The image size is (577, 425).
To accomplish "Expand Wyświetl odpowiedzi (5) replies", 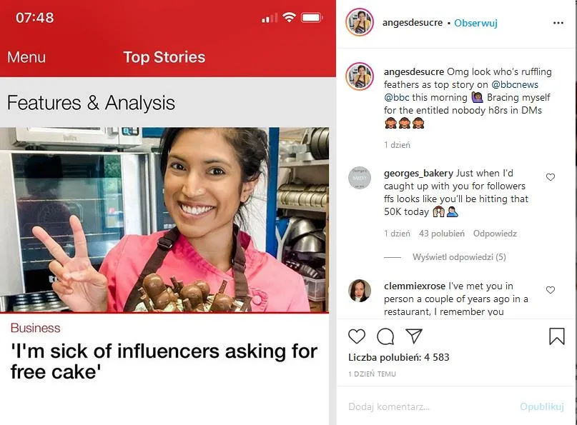I will click(x=459, y=257).
